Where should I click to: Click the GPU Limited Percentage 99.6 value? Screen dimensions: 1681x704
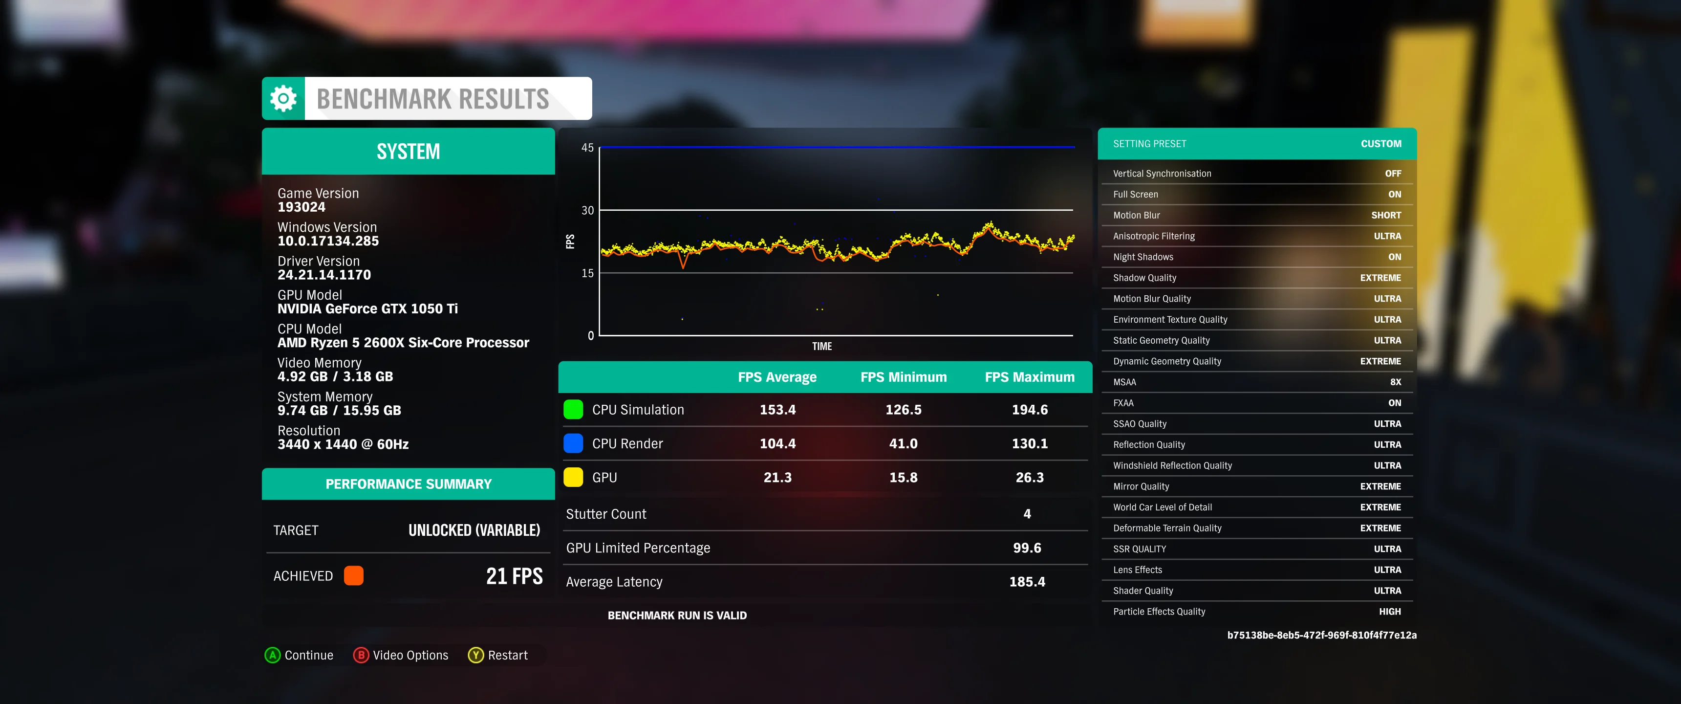[1027, 548]
